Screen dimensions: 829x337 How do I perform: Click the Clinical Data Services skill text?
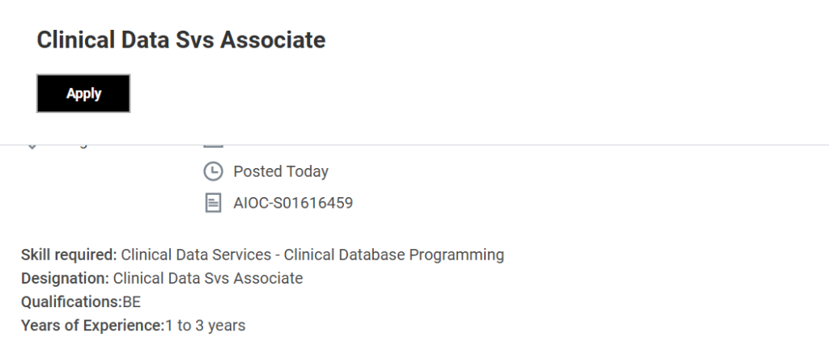[x=196, y=255]
